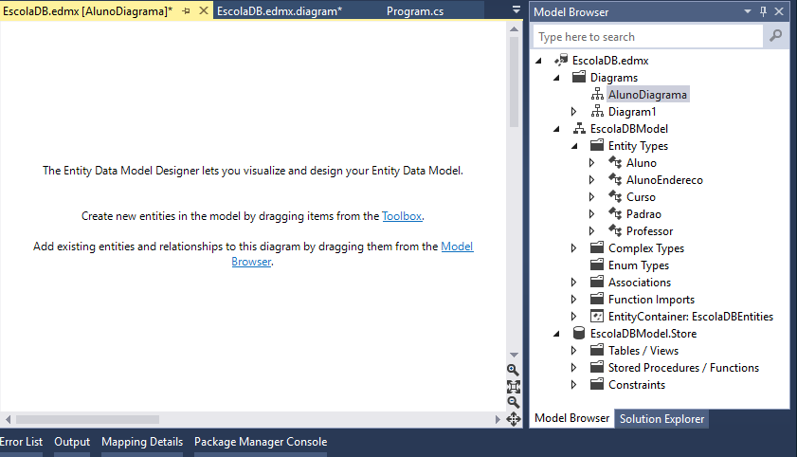Viewport: 797px width, 457px height.
Task: Expand the Complex Types node
Action: click(574, 248)
